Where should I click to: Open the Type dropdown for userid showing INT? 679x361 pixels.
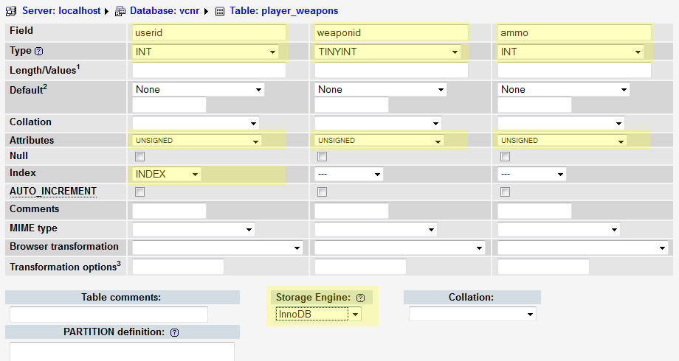(x=205, y=52)
